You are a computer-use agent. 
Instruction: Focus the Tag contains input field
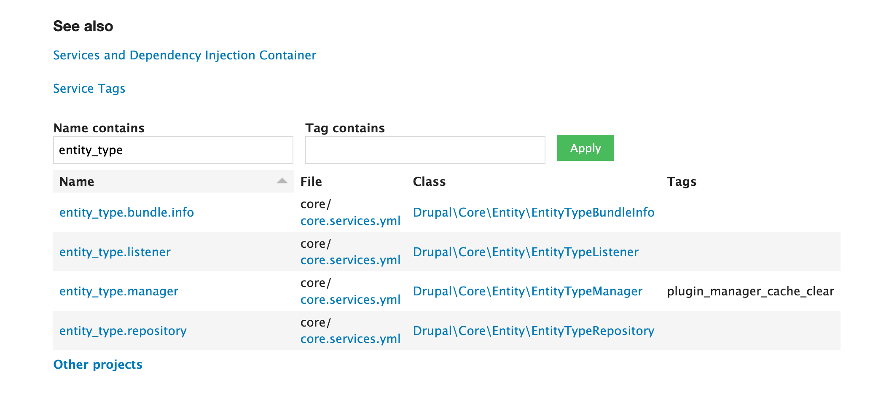425,150
